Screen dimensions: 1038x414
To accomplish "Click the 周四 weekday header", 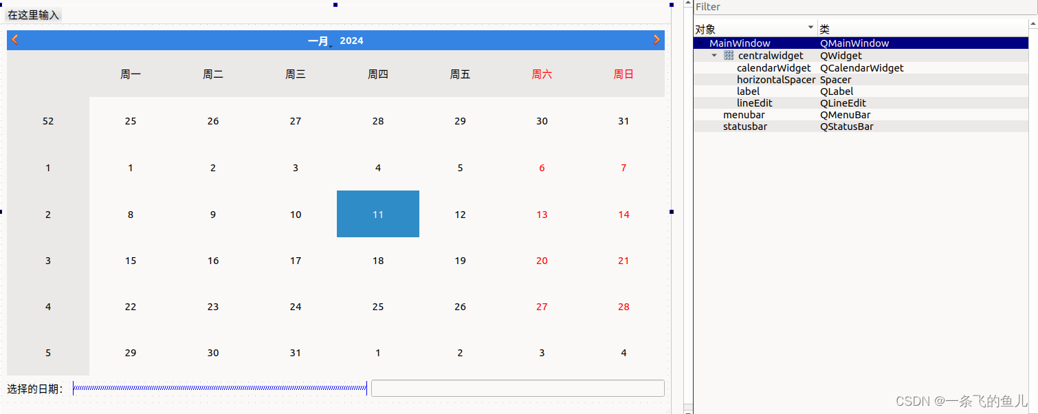I will point(378,74).
